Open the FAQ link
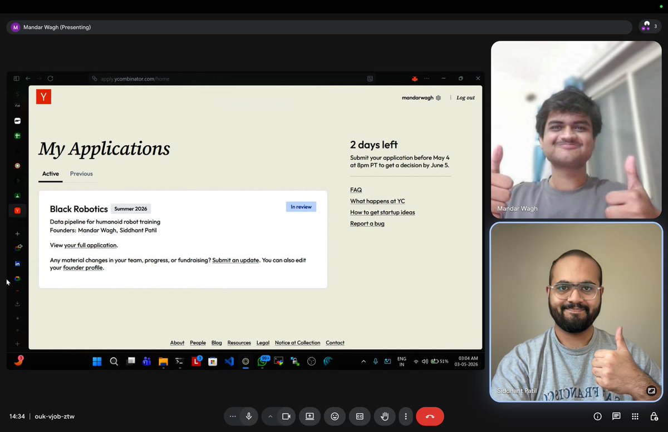The image size is (668, 432). (x=356, y=190)
